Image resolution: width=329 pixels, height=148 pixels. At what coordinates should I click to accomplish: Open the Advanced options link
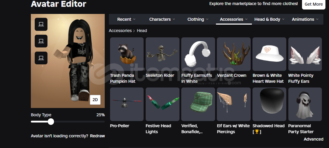pos(314,139)
